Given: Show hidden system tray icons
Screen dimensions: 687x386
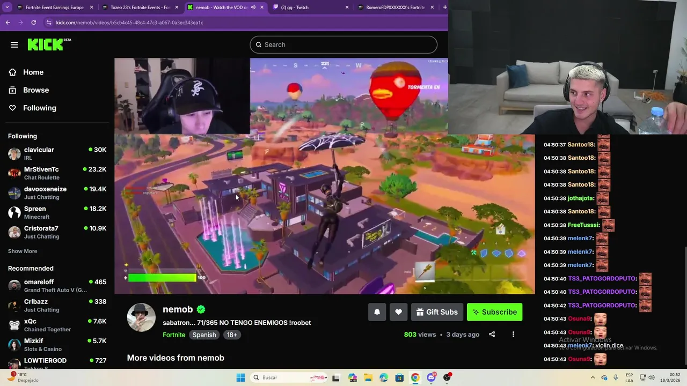Looking at the screenshot, I should (x=593, y=377).
